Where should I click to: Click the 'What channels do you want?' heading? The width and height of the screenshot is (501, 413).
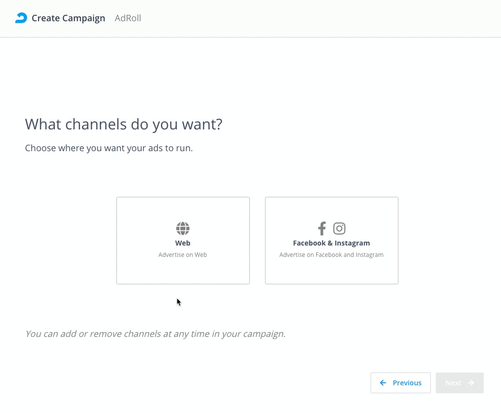point(124,124)
